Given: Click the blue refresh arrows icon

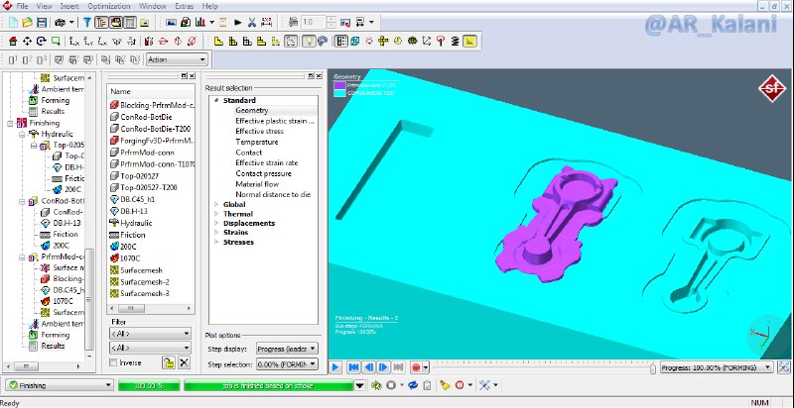Looking at the screenshot, I should pos(412,385).
